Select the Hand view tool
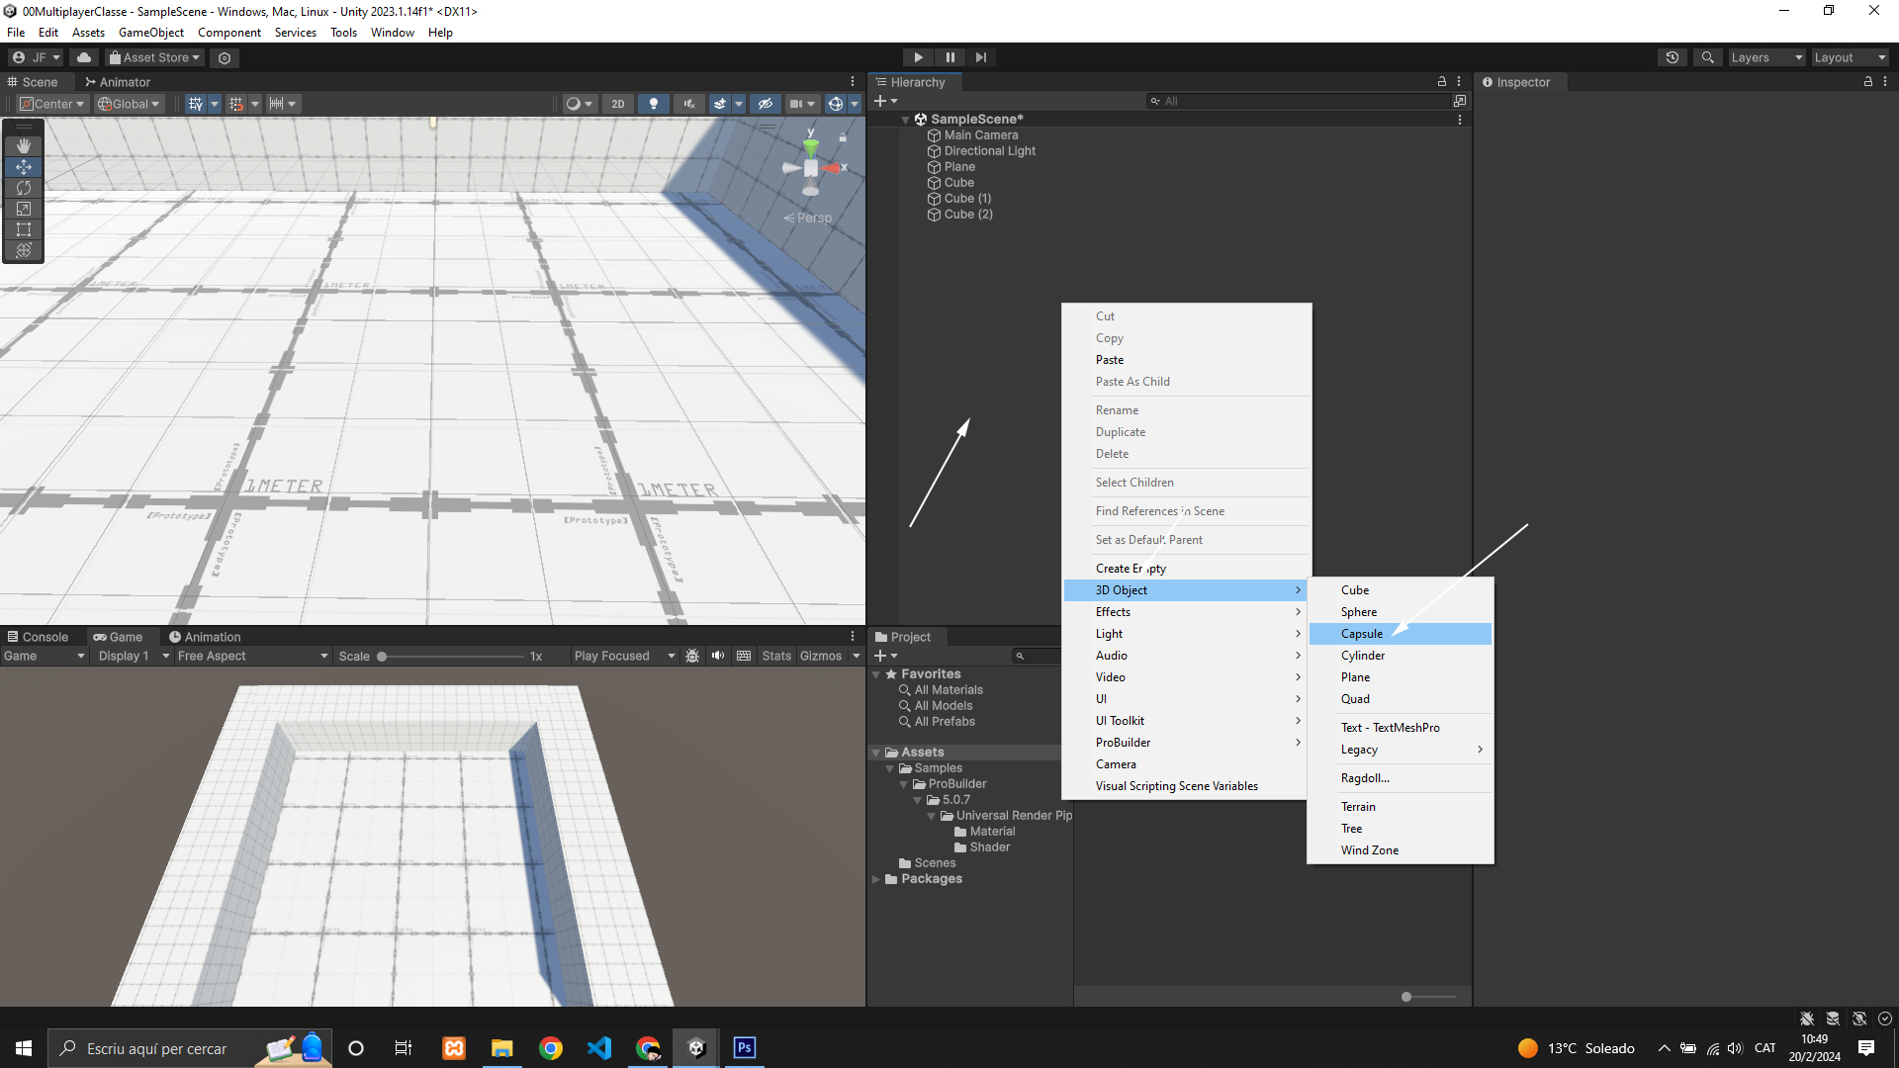This screenshot has width=1899, height=1068. coord(24,146)
